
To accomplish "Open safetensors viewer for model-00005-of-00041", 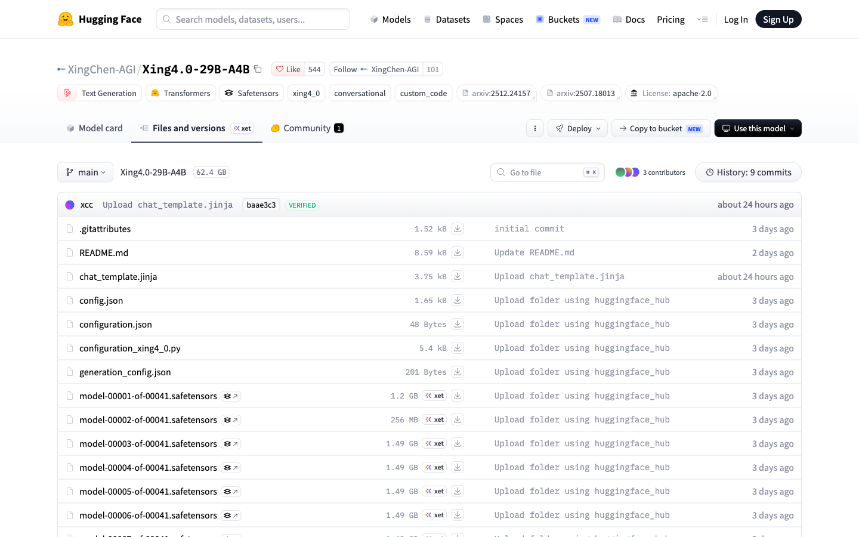I will coord(231,492).
